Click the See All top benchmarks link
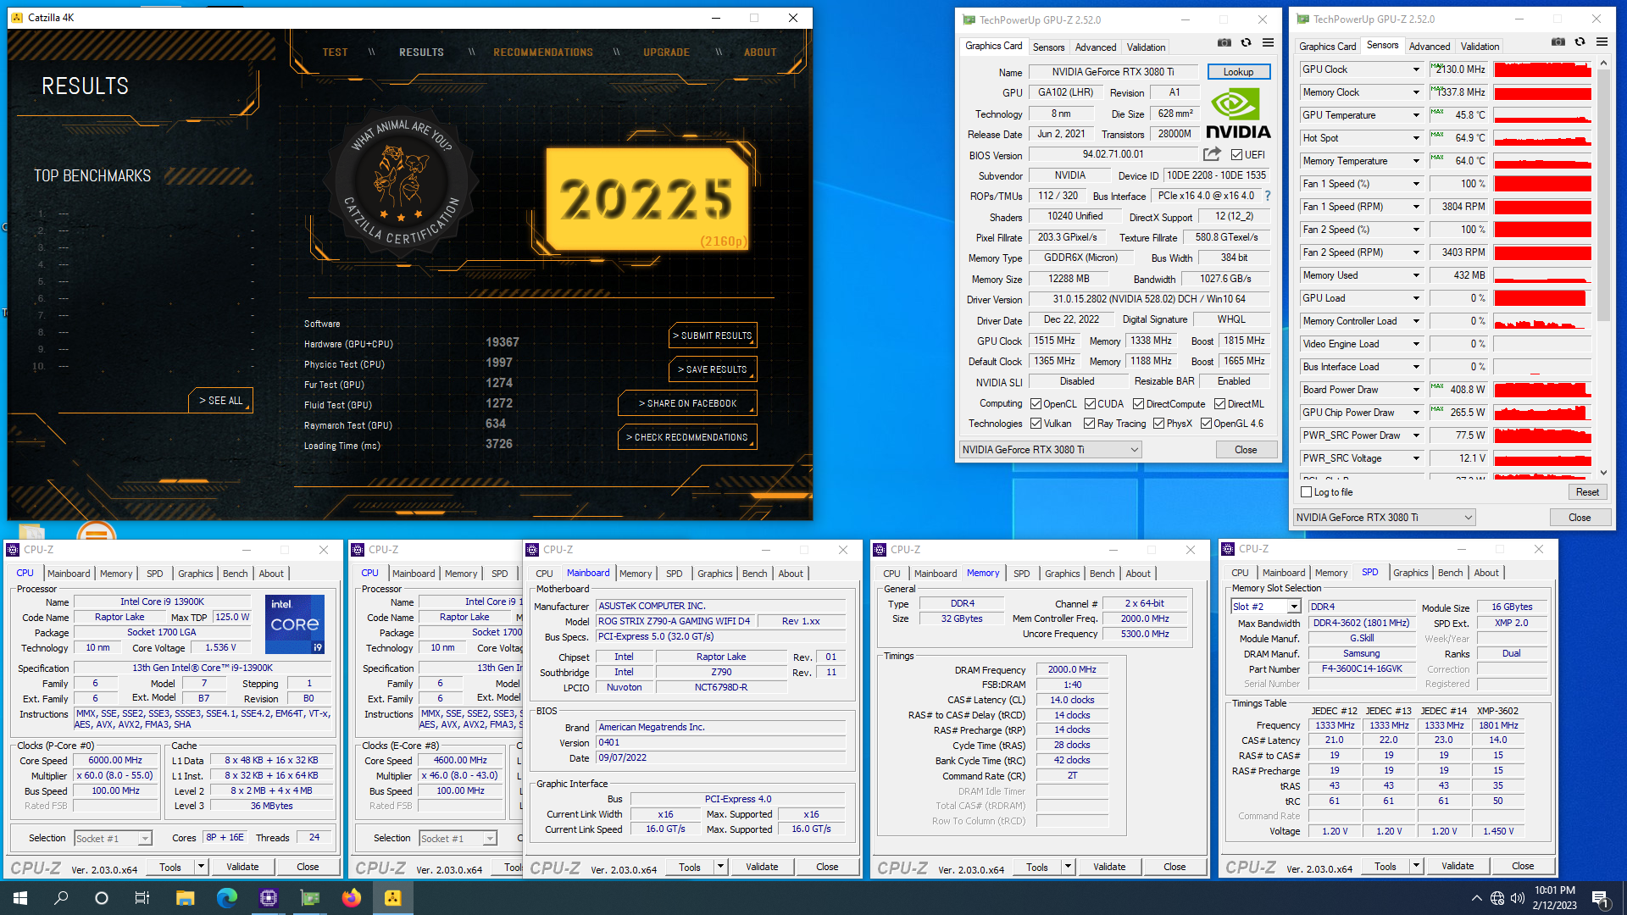Viewport: 1627px width, 915px height. [x=220, y=401]
